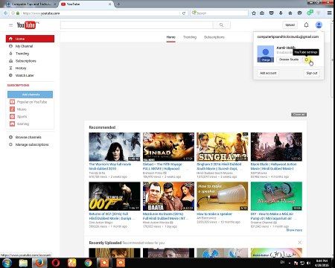Switch to the Subscriptions tab

[214, 37]
